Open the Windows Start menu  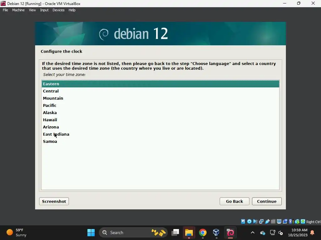click(91, 232)
